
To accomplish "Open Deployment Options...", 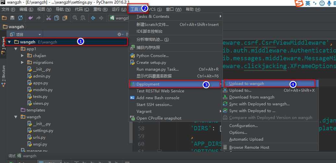I will pos(270,132).
